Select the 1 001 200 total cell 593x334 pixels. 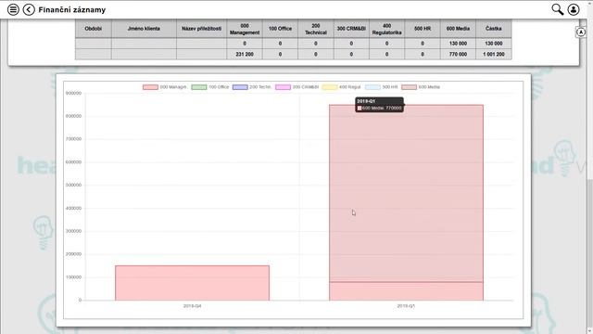point(494,55)
